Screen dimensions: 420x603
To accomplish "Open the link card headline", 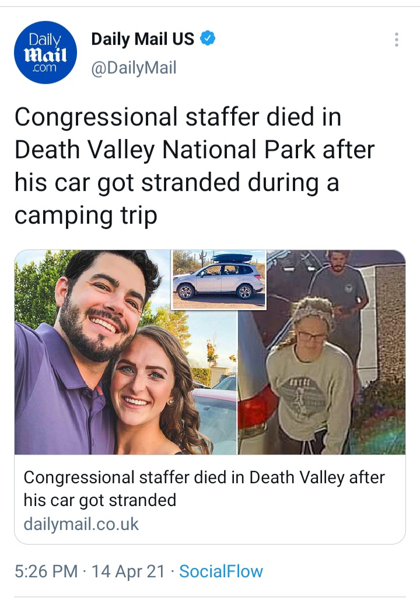I will (204, 489).
